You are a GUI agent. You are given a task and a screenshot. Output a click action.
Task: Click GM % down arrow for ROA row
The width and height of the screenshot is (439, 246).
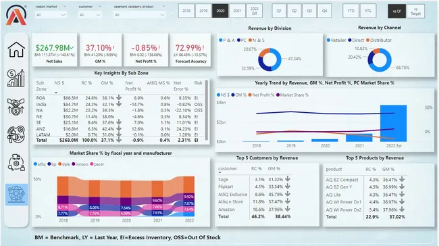tap(119, 97)
